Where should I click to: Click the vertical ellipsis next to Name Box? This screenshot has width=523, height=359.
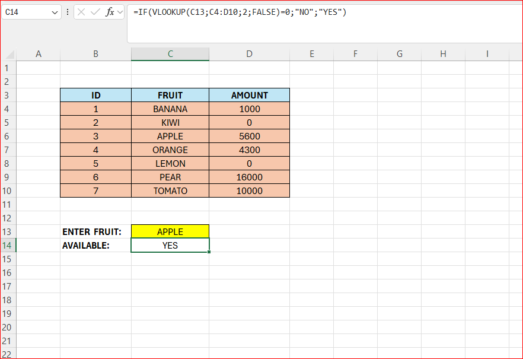[x=67, y=12]
